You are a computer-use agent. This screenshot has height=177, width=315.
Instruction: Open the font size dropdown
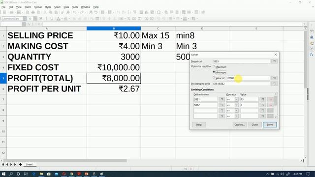click(x=35, y=19)
